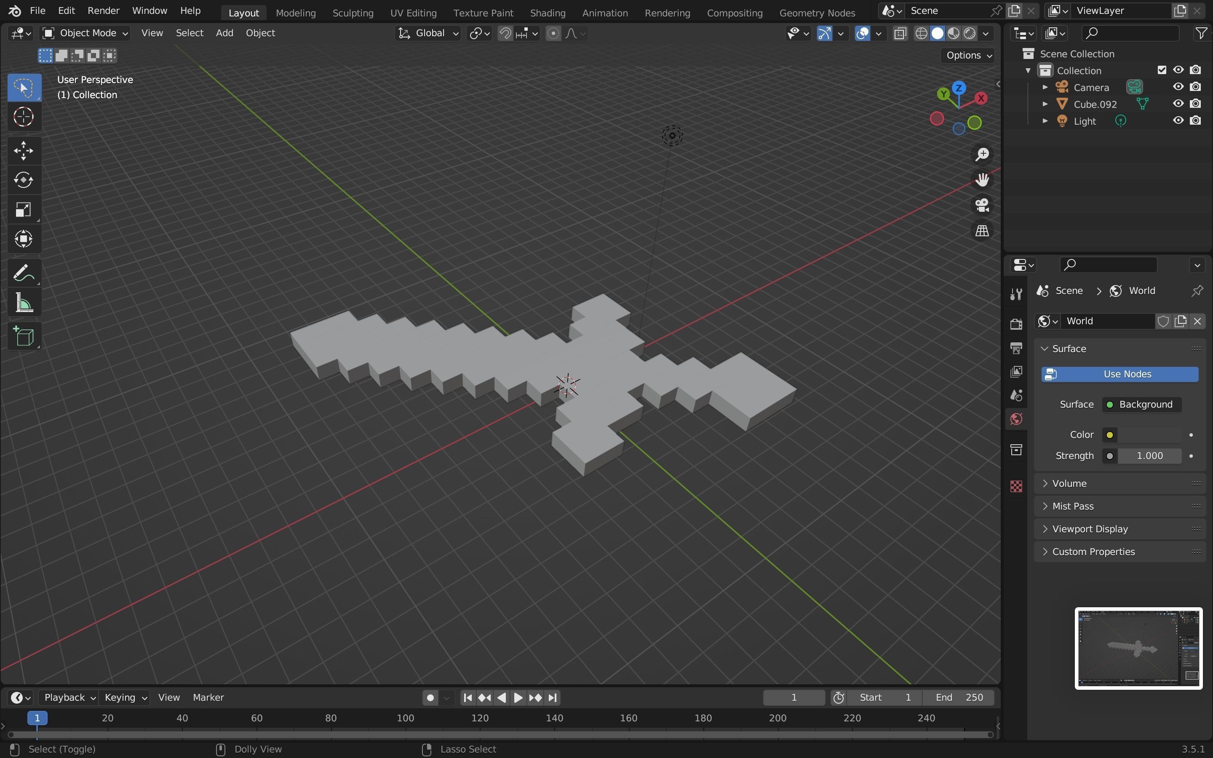Toggle snapping magnet icon
Viewport: 1213px width, 758px height.
(x=505, y=33)
